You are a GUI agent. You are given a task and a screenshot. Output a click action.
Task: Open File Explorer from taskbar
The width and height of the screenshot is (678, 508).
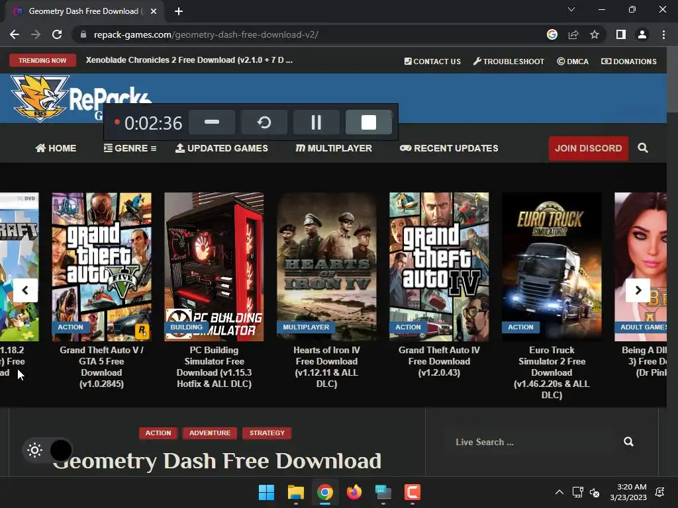tap(296, 492)
